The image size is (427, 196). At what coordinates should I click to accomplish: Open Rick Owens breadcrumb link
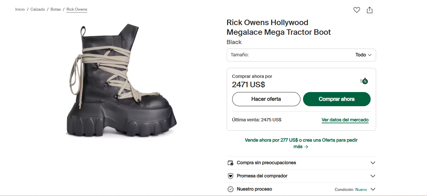(x=77, y=9)
